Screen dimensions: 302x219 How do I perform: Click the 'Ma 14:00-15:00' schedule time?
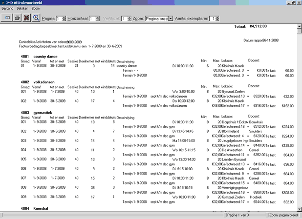pos(184,141)
